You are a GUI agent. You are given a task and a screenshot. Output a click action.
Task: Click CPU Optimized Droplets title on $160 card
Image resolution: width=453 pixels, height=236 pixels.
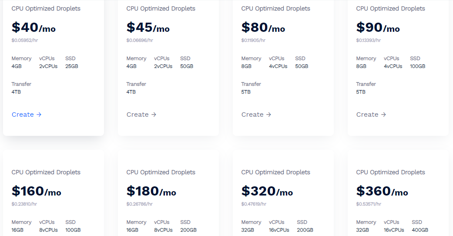coord(46,172)
